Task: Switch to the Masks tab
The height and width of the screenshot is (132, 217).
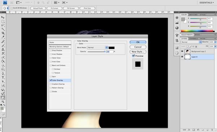Action: tap(197, 35)
